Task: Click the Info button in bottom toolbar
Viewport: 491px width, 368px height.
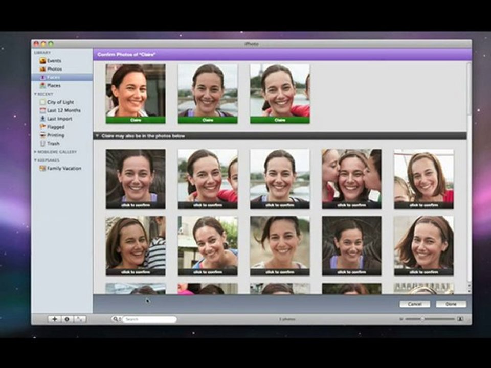Action: (x=67, y=319)
